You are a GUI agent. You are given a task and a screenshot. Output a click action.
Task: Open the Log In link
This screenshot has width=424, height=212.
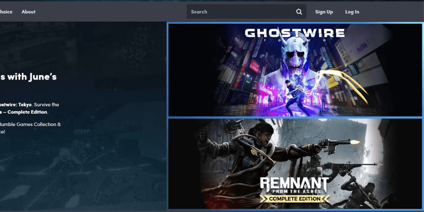[x=352, y=12]
